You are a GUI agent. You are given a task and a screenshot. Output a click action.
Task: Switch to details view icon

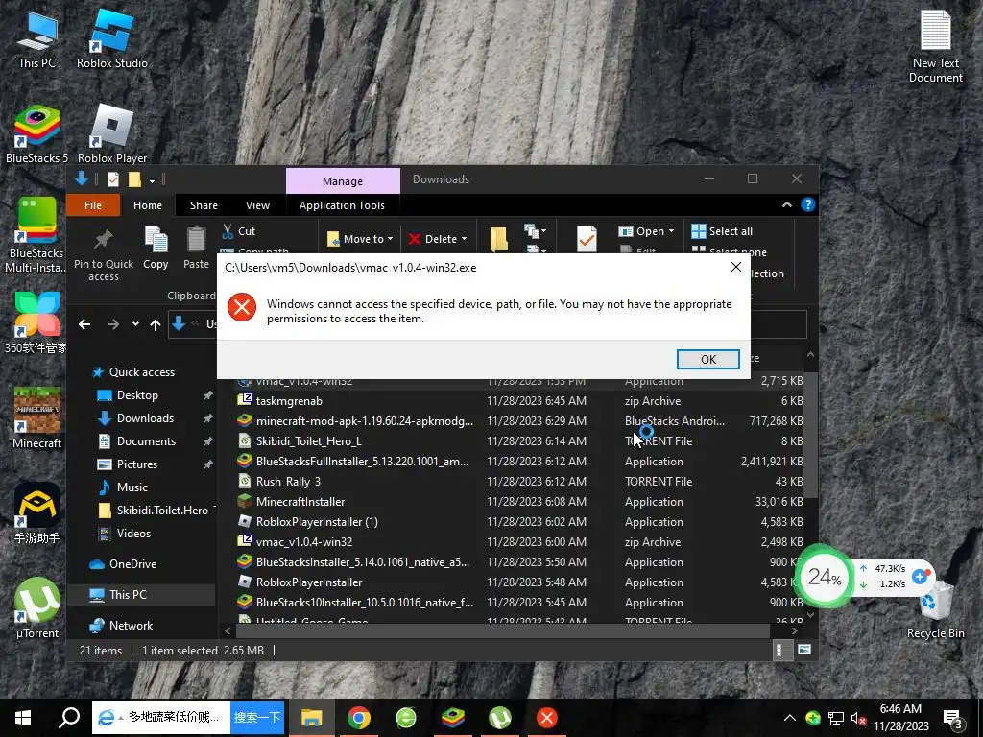coord(779,650)
